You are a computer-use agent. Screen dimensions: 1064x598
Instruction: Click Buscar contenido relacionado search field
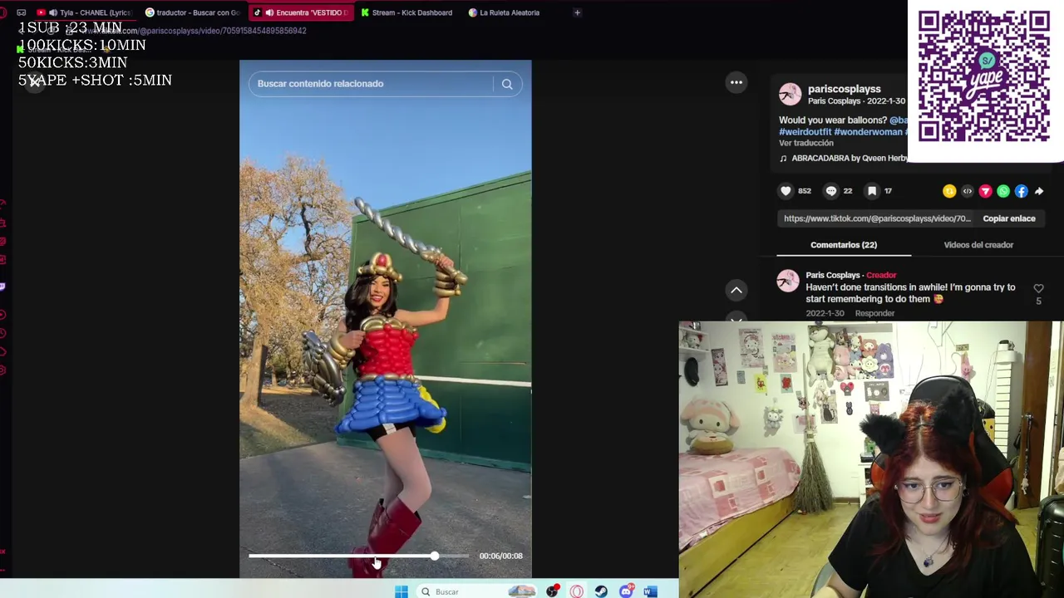coord(371,84)
